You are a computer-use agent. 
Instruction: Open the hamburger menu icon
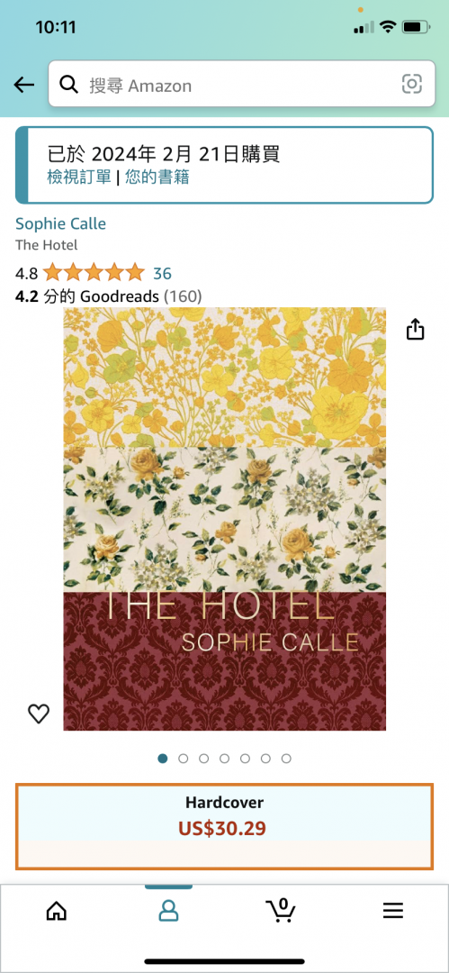[392, 910]
